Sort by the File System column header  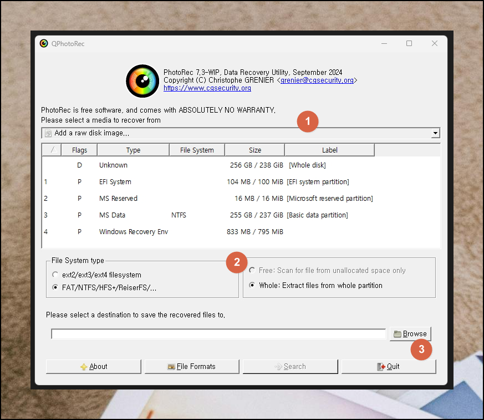(197, 150)
